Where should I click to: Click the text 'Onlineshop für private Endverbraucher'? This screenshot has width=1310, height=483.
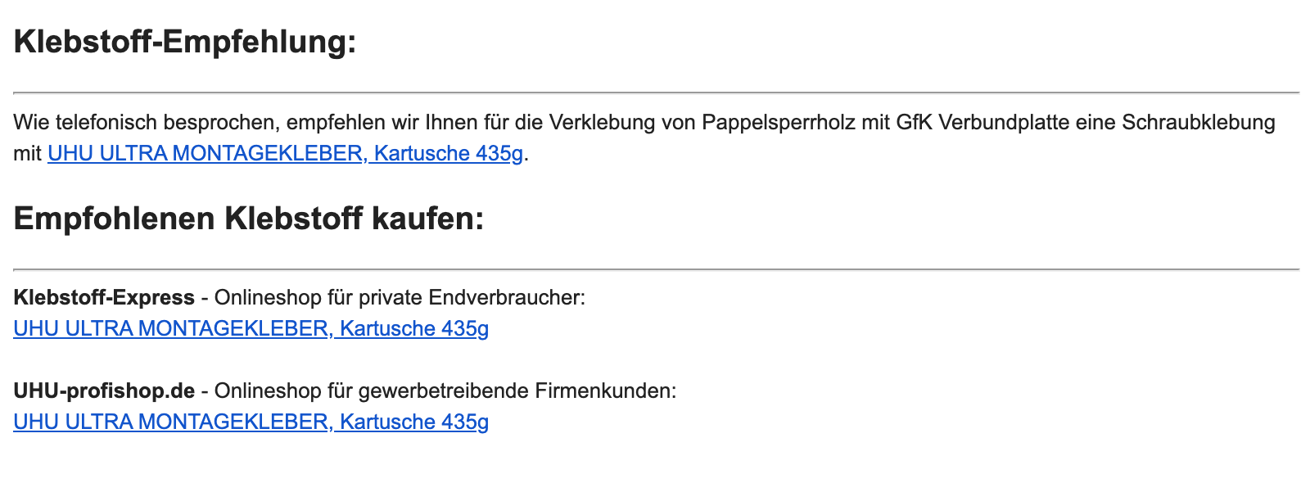pos(400,297)
